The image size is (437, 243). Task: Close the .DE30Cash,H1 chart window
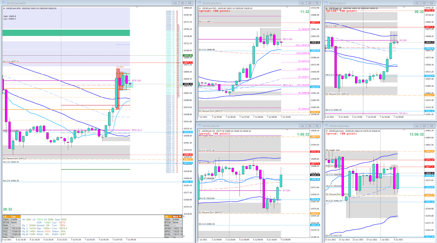[x=431, y=3]
